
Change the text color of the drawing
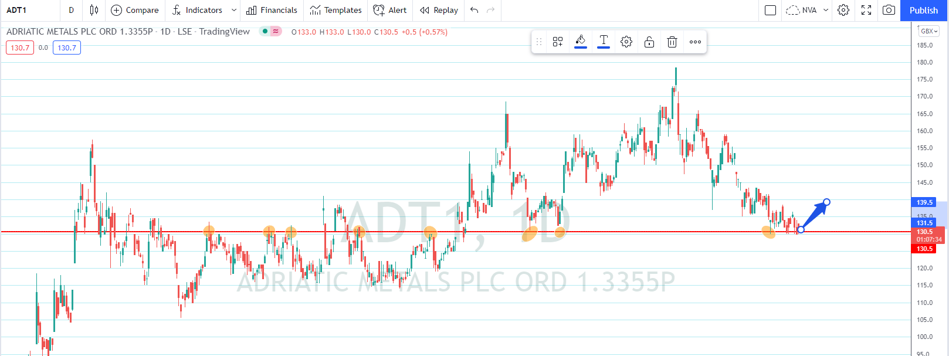[604, 42]
